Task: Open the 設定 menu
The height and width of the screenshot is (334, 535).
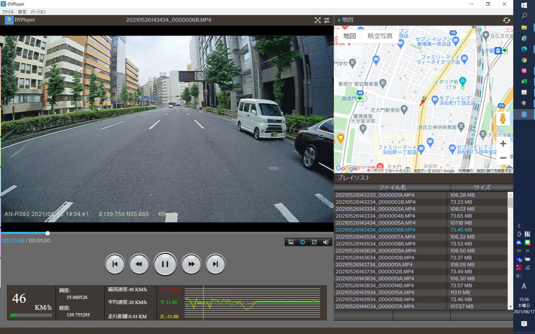Action: coord(22,12)
